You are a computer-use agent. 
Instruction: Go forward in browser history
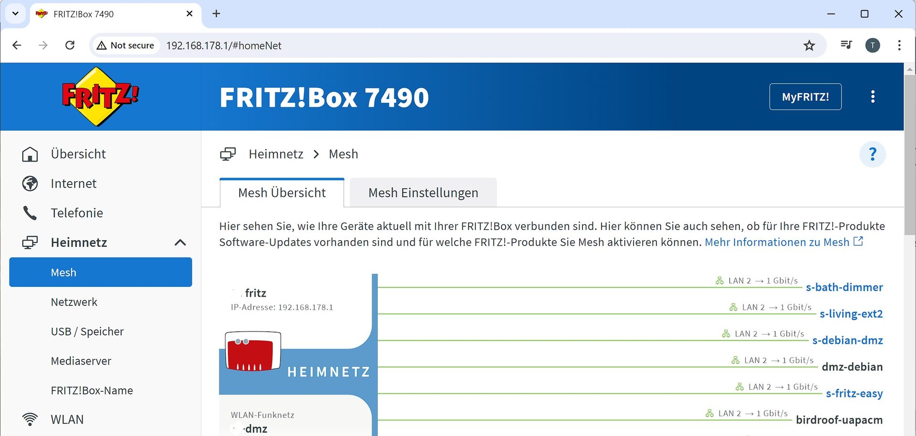click(43, 45)
